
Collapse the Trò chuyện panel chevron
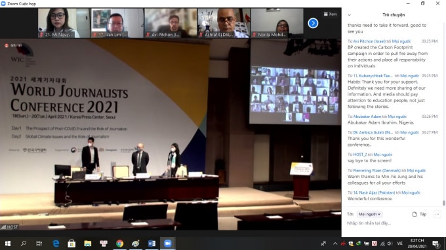[x=350, y=15]
